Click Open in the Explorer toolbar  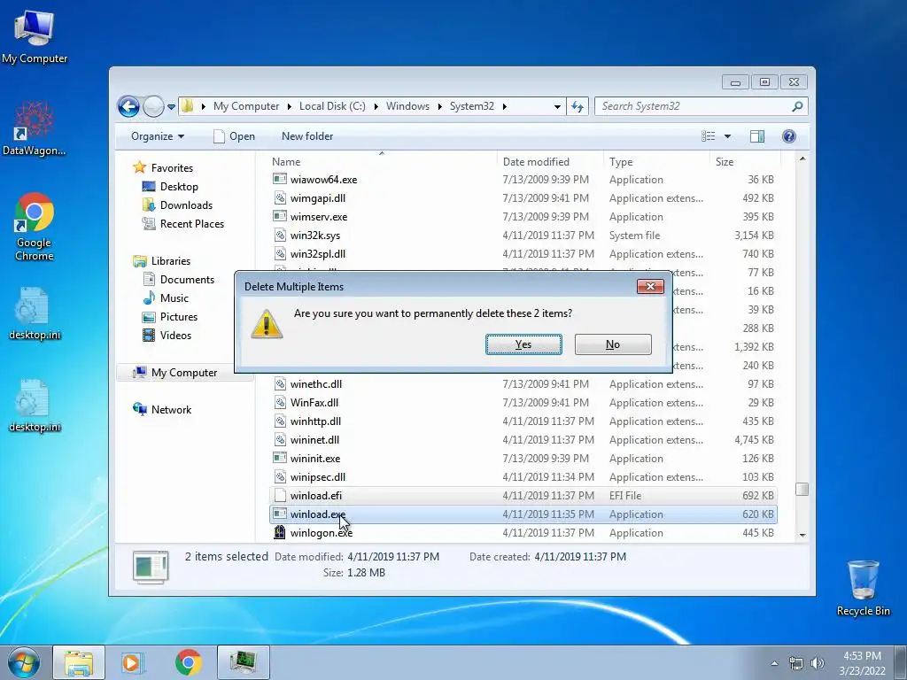pyautogui.click(x=234, y=136)
